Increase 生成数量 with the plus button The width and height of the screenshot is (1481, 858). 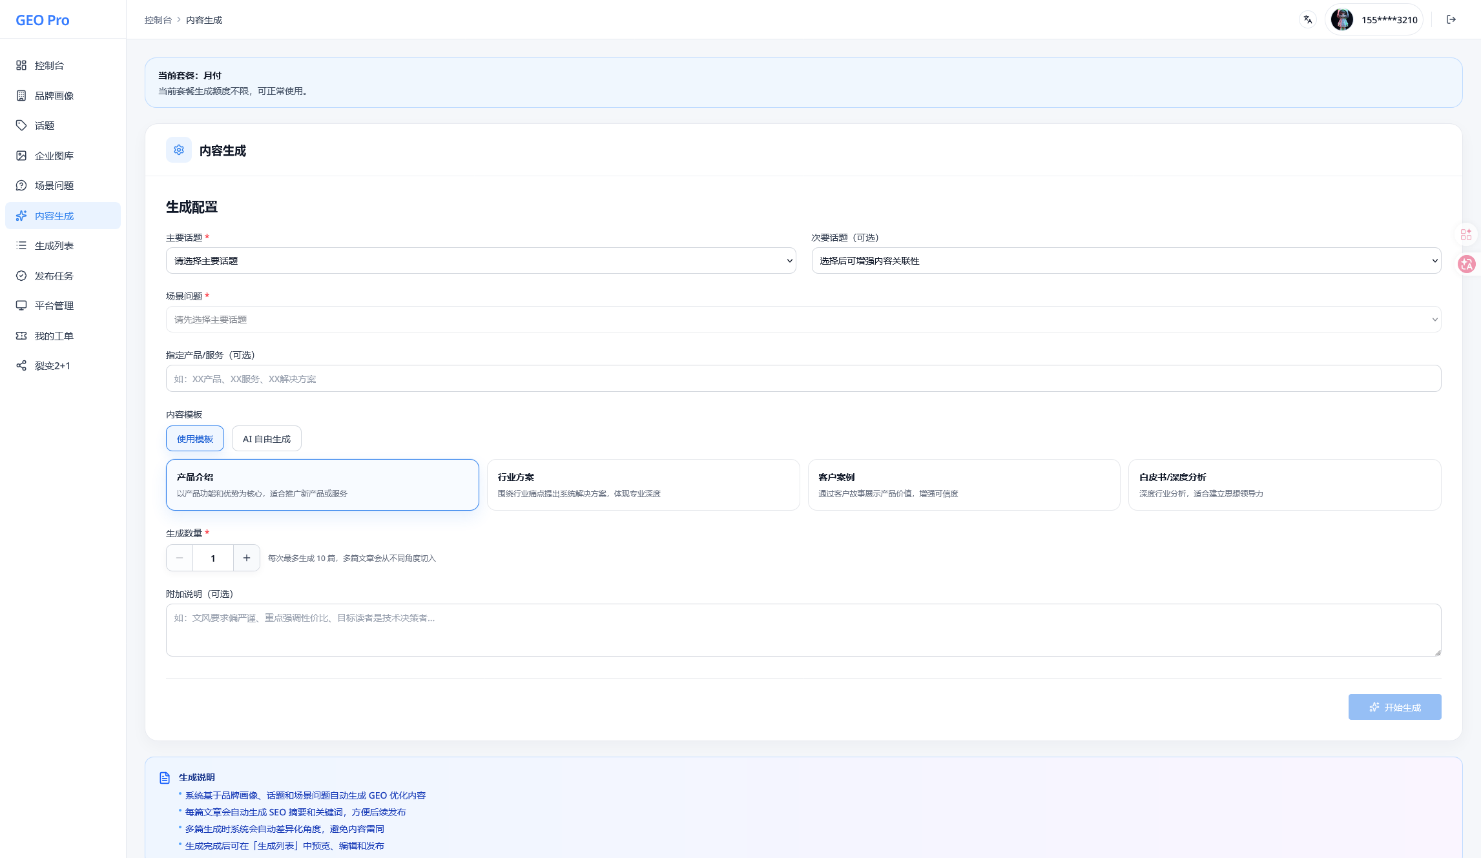point(247,558)
